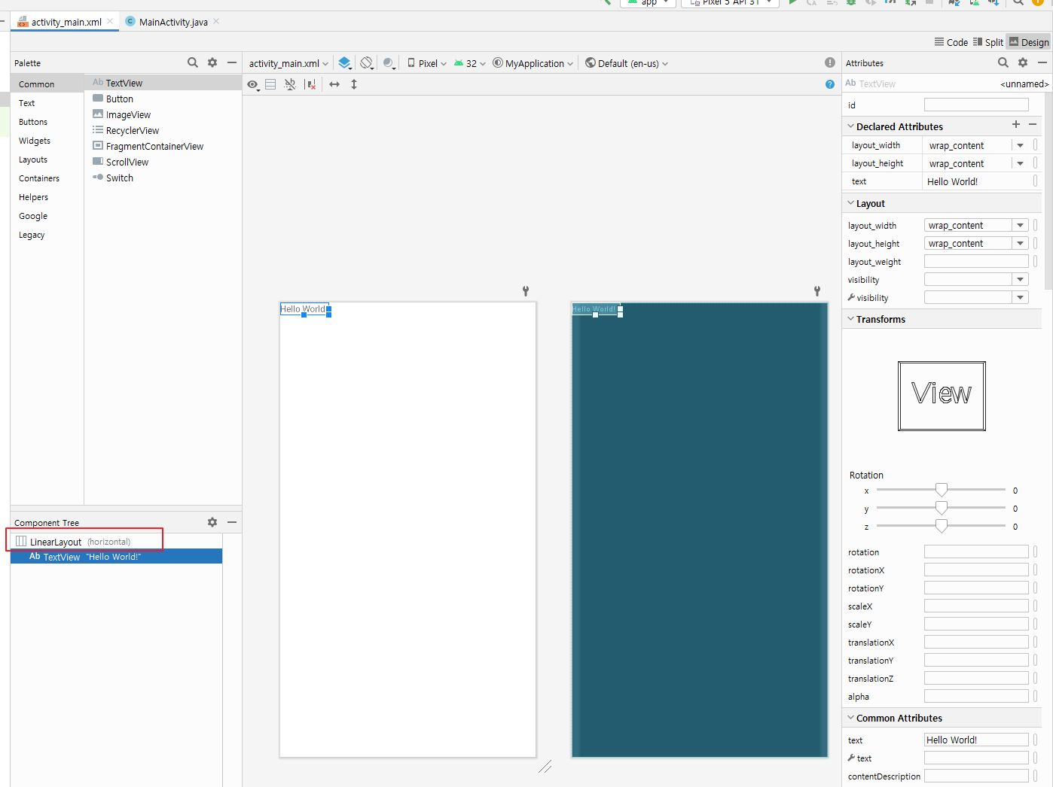Open the Pixel device dropdown
Viewport: 1053px width, 787px height.
click(x=427, y=63)
